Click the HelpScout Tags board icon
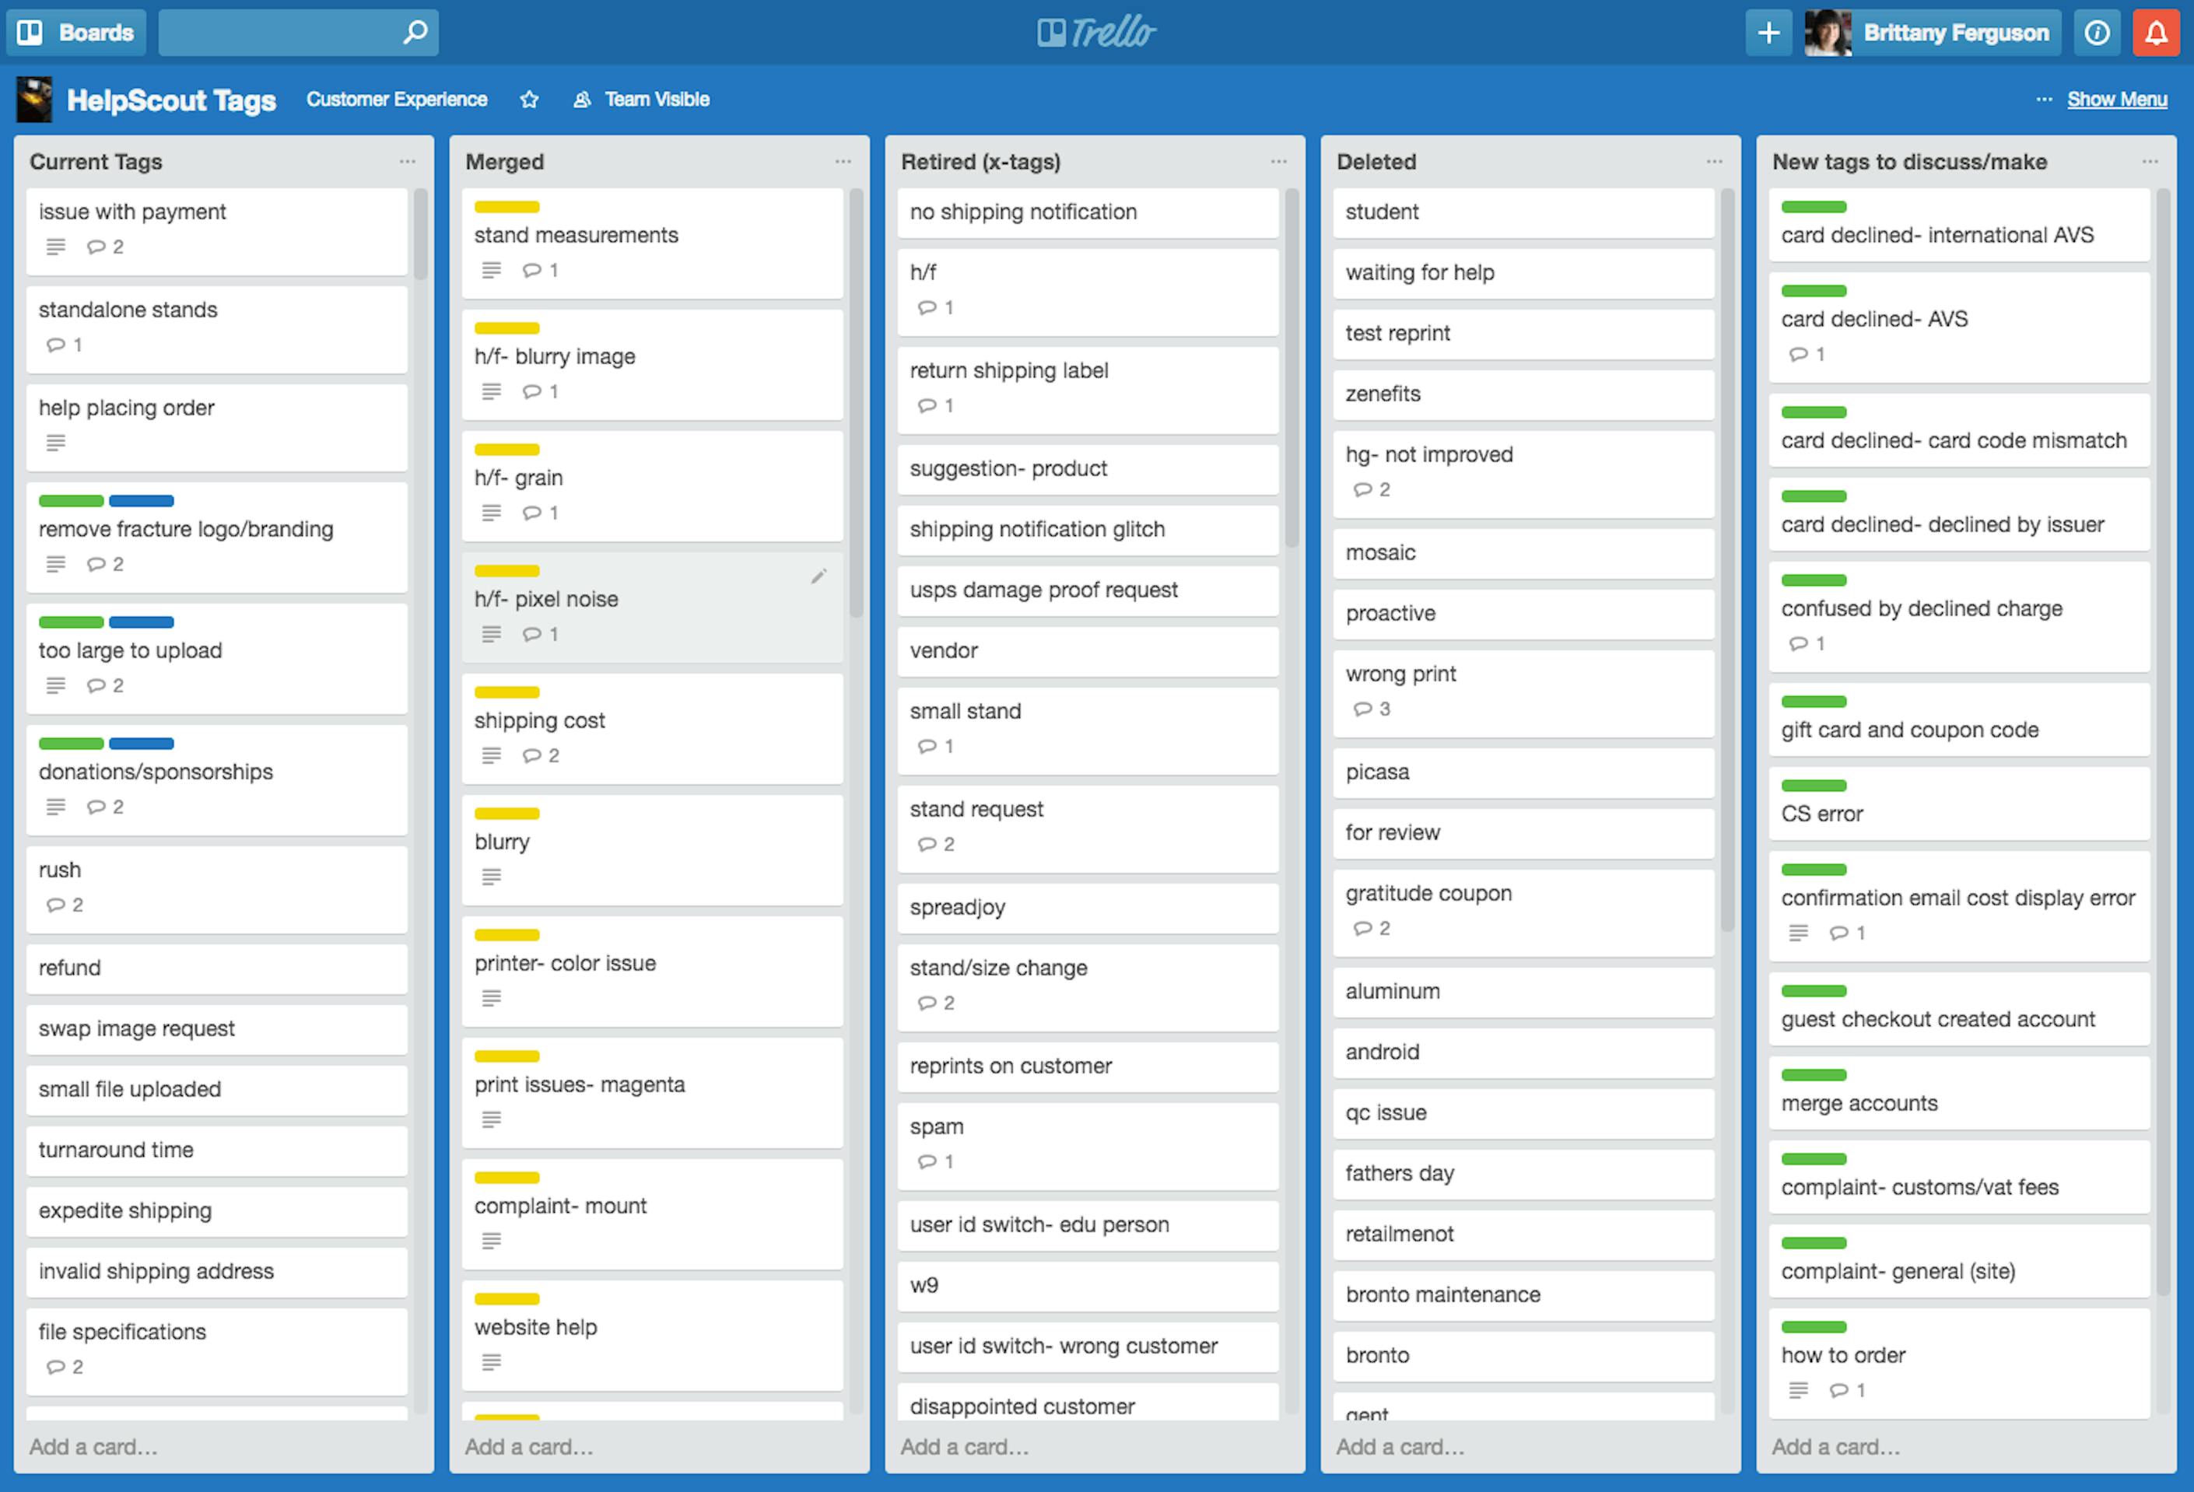2194x1492 pixels. pos(34,99)
